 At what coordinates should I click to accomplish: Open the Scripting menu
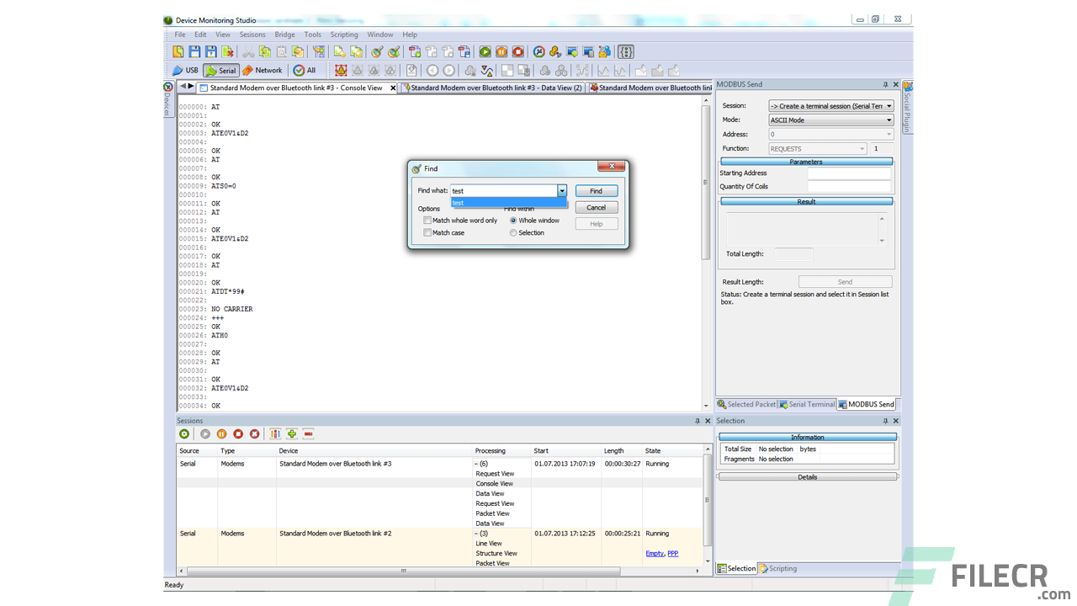pyautogui.click(x=344, y=35)
